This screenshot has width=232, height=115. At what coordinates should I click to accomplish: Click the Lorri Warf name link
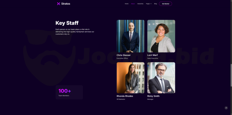152,55
